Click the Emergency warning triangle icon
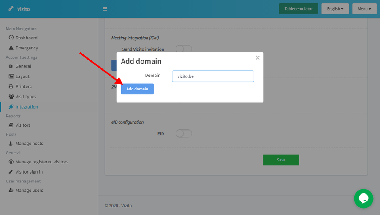Screen dimensions: 380x215 (11, 48)
